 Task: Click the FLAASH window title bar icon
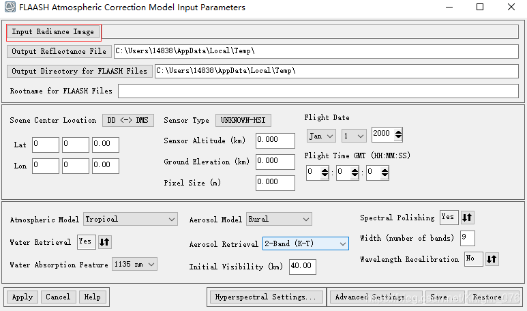tap(10, 7)
